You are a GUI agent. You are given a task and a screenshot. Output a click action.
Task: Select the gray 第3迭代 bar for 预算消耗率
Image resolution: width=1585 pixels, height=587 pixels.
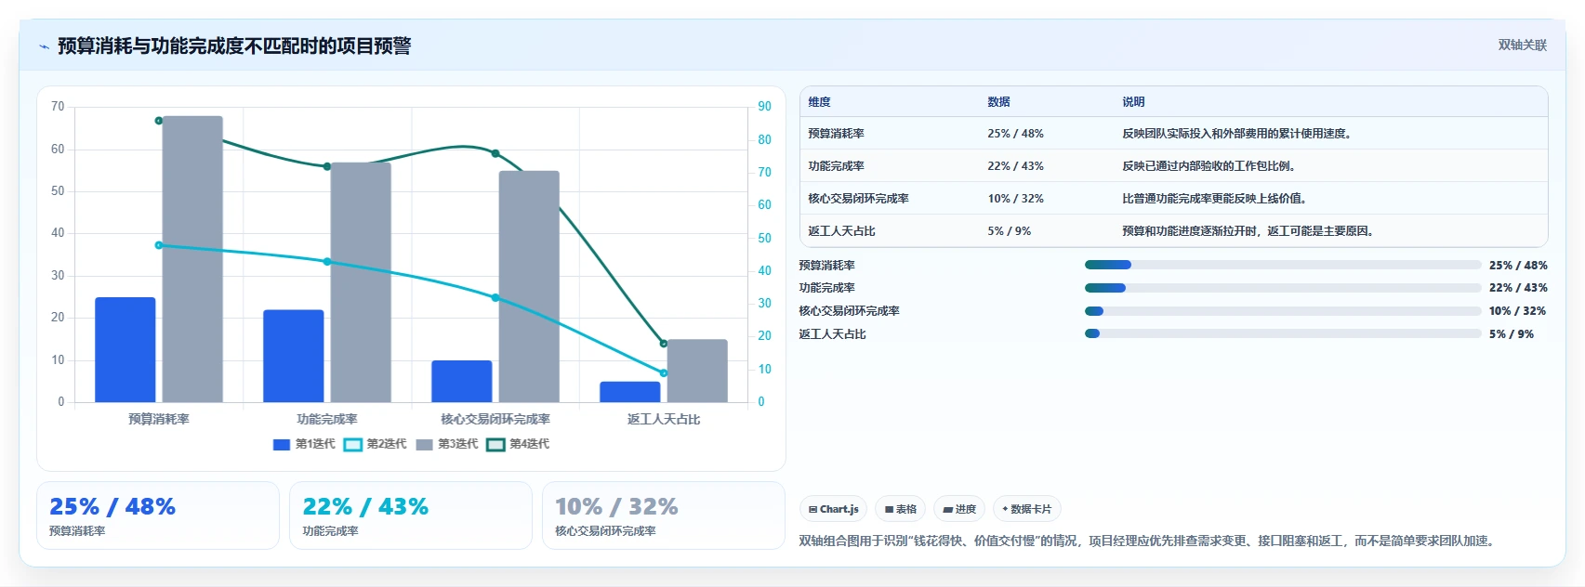click(192, 259)
